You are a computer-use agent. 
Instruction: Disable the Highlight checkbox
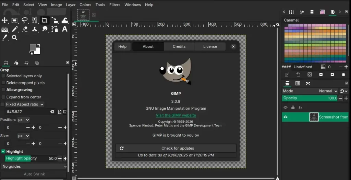click(x=3, y=151)
